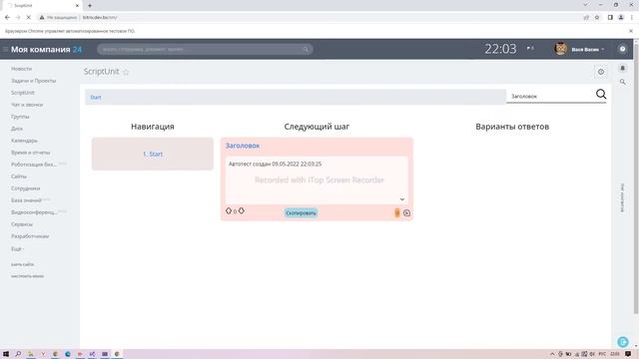Image resolution: width=639 pixels, height=359 pixels.
Task: Open the help question mark icon
Action: tap(622, 49)
